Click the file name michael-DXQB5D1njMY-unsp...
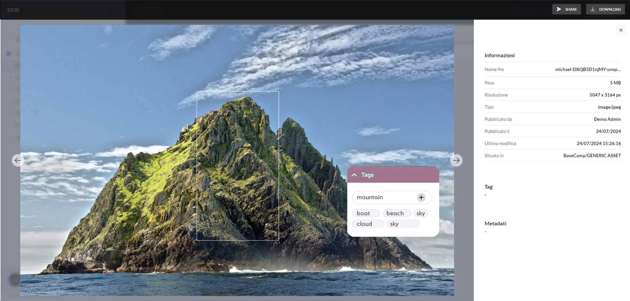 pyautogui.click(x=588, y=69)
